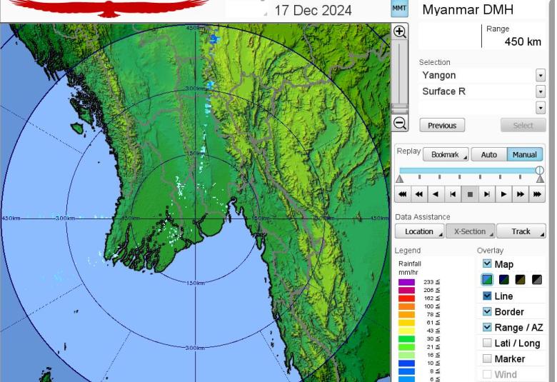Open the Bookmark replay menu
The image size is (557, 382).
click(x=446, y=154)
